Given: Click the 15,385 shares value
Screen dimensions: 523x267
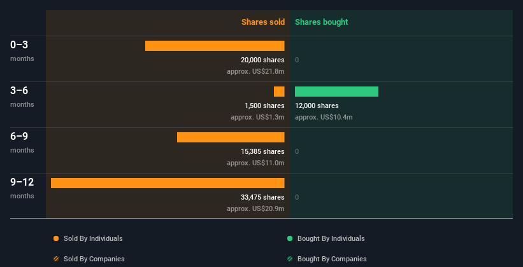Looking at the screenshot, I should click(x=262, y=151).
